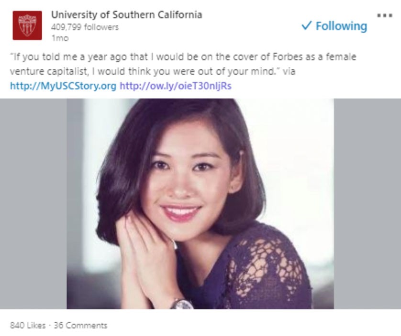401x336 pixels.
Task: Click the 409,799 followers count
Action: point(84,27)
